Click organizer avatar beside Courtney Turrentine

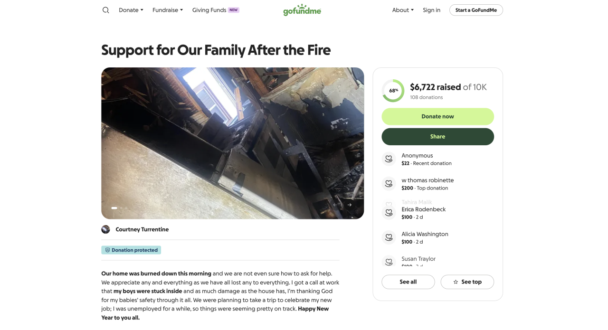coord(105,229)
